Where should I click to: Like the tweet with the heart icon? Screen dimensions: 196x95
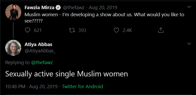click(116, 30)
